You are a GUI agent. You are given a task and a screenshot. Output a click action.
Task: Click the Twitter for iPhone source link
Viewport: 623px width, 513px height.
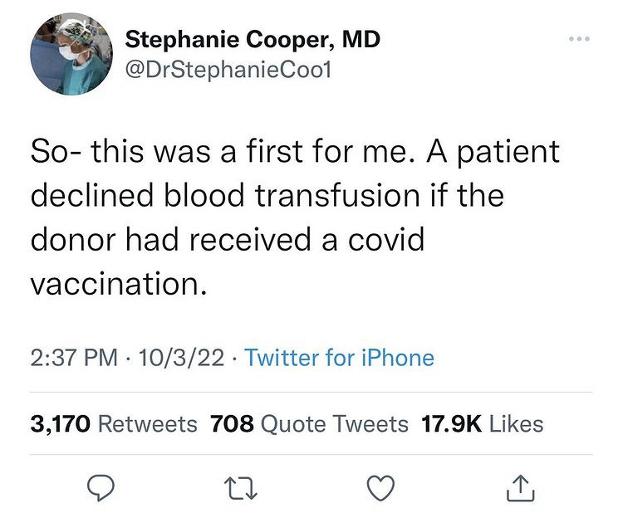tap(340, 358)
